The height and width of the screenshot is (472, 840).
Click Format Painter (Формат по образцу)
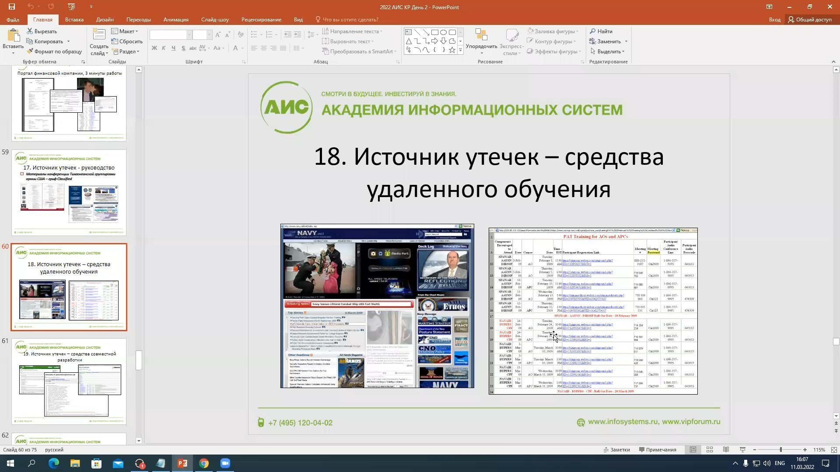54,52
